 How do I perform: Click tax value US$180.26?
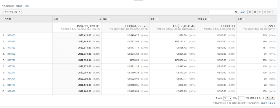point(133,85)
